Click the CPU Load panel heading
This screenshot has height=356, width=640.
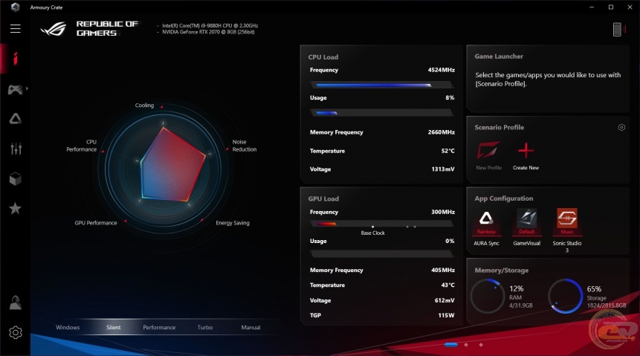323,57
